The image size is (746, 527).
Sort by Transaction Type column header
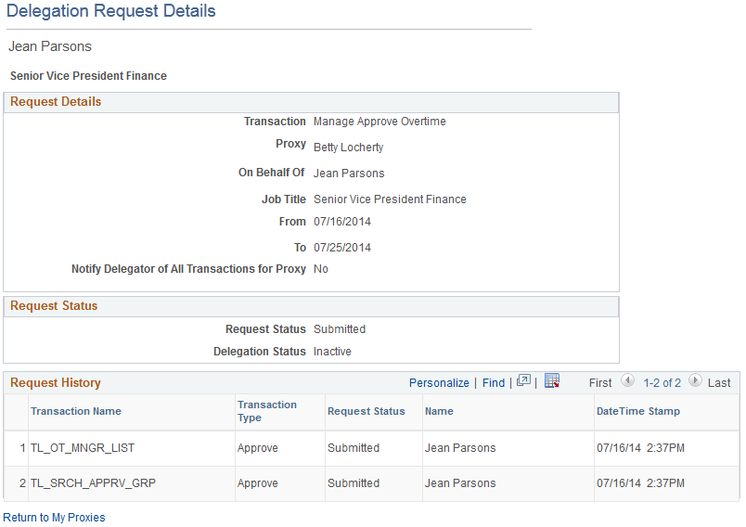point(267,411)
